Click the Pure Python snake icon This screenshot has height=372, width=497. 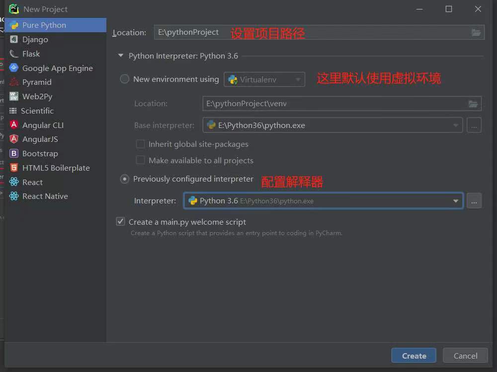[x=14, y=25]
